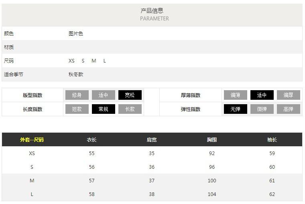Click the 尺码 row label
Viewport: 305px width, 204px height.
pyautogui.click(x=9, y=61)
